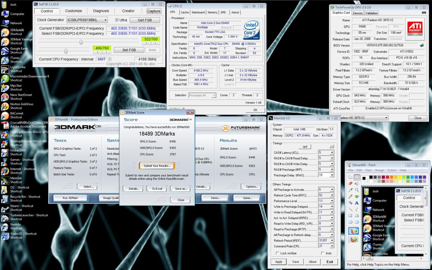This screenshot has height=270, width=432.
Task: Enable the Lock mchbar checkbox in MemSet
Action: pos(277,253)
